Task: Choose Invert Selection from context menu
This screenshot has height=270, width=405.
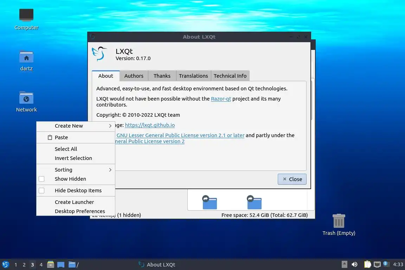Action: [76, 158]
